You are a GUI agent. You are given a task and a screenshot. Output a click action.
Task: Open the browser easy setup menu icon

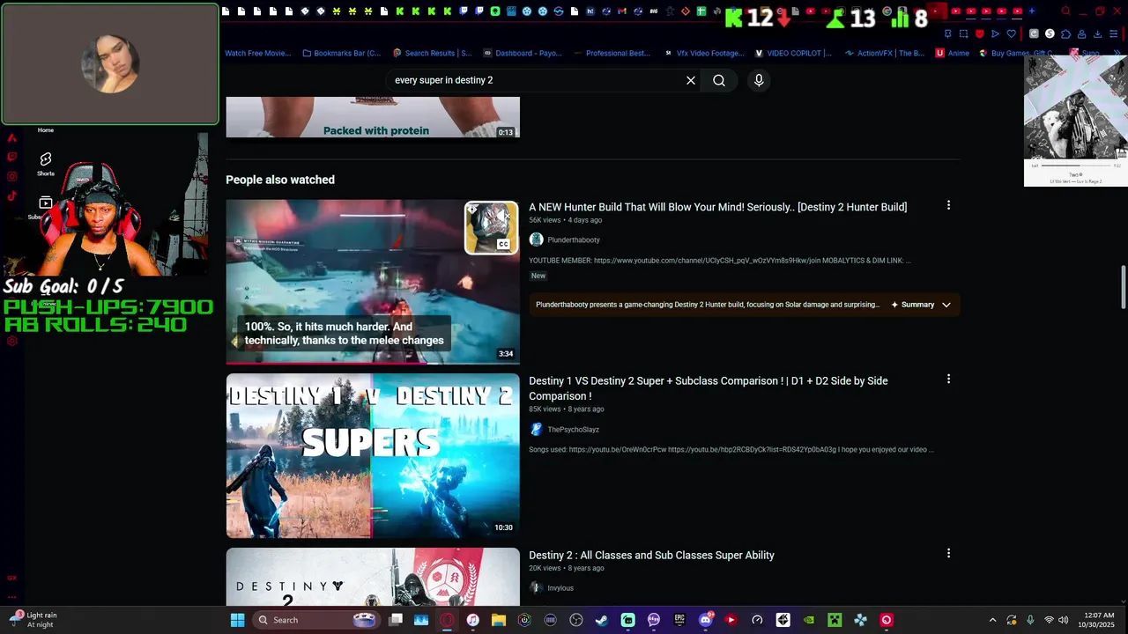coord(1115,33)
